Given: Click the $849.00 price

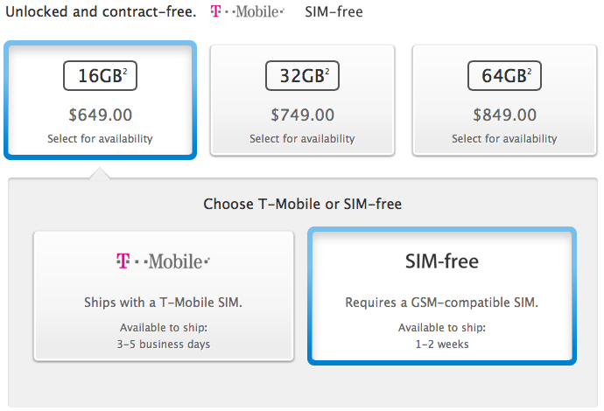Looking at the screenshot, I should [503, 115].
